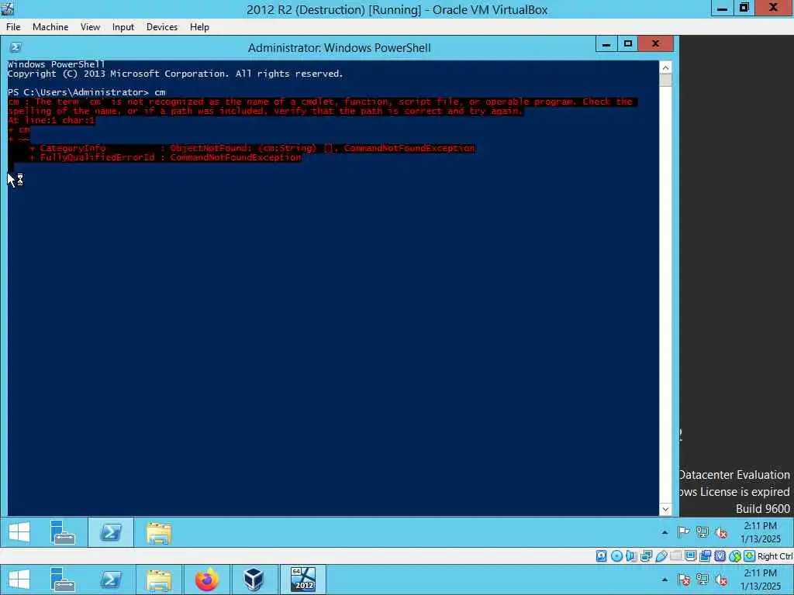This screenshot has width=794, height=595.
Task: Click the audio speaker icon in VirtualBox status bar
Action: pyautogui.click(x=631, y=556)
